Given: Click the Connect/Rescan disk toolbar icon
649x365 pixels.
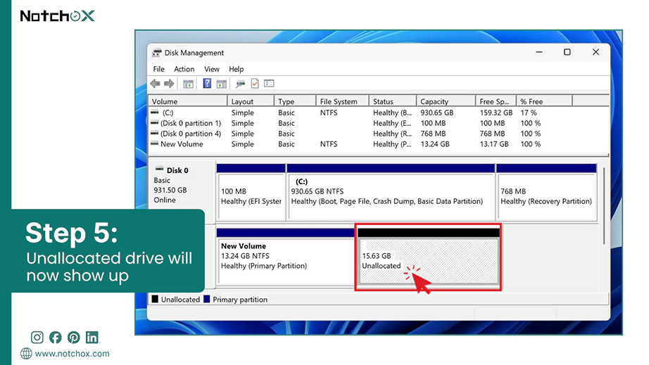Looking at the screenshot, I should click(240, 84).
